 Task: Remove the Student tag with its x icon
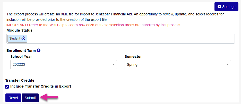[x=23, y=39]
